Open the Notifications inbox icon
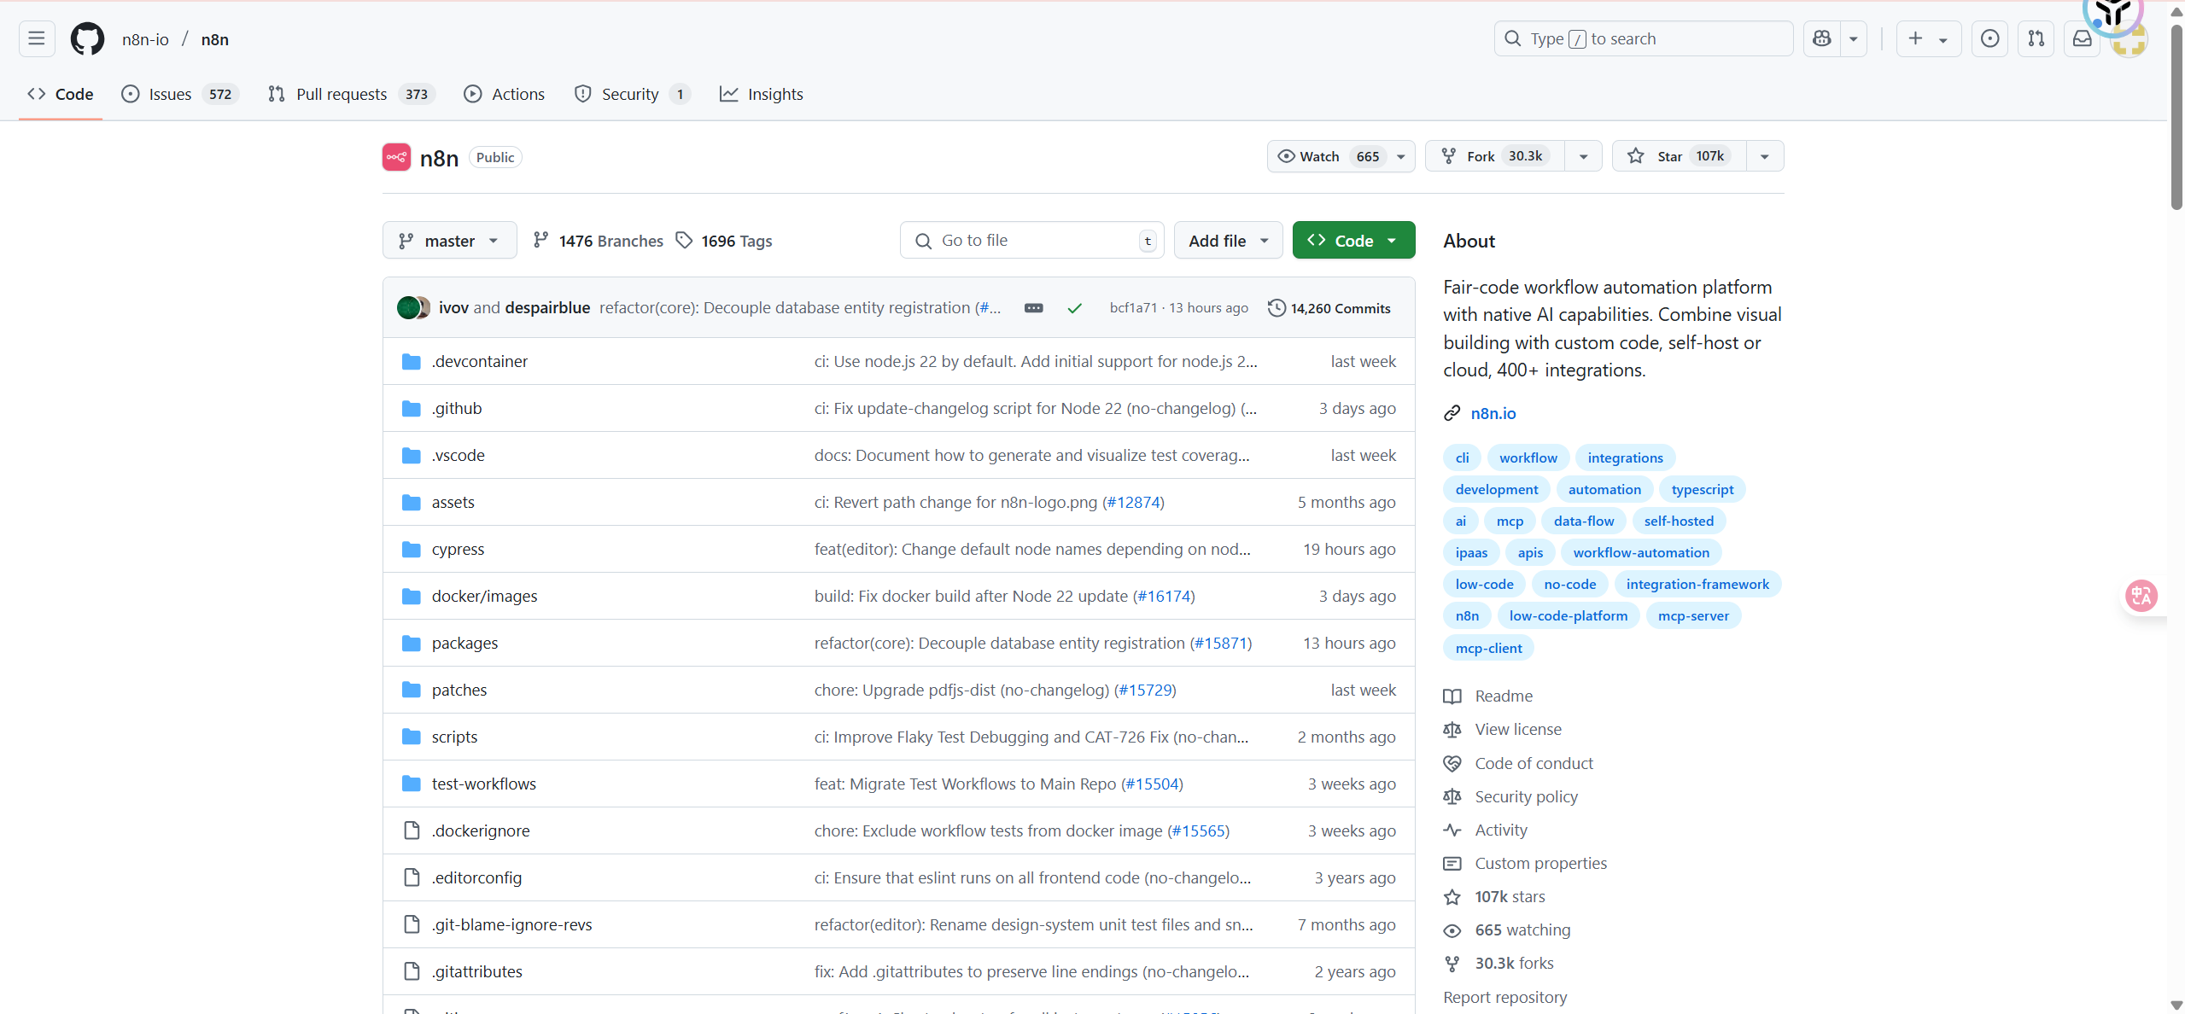Image resolution: width=2185 pixels, height=1014 pixels. [2082, 38]
